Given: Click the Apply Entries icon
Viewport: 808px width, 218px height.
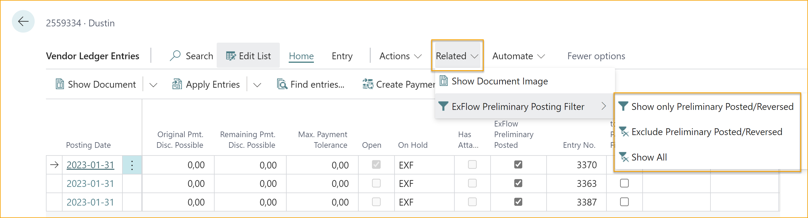Looking at the screenshot, I should (177, 84).
